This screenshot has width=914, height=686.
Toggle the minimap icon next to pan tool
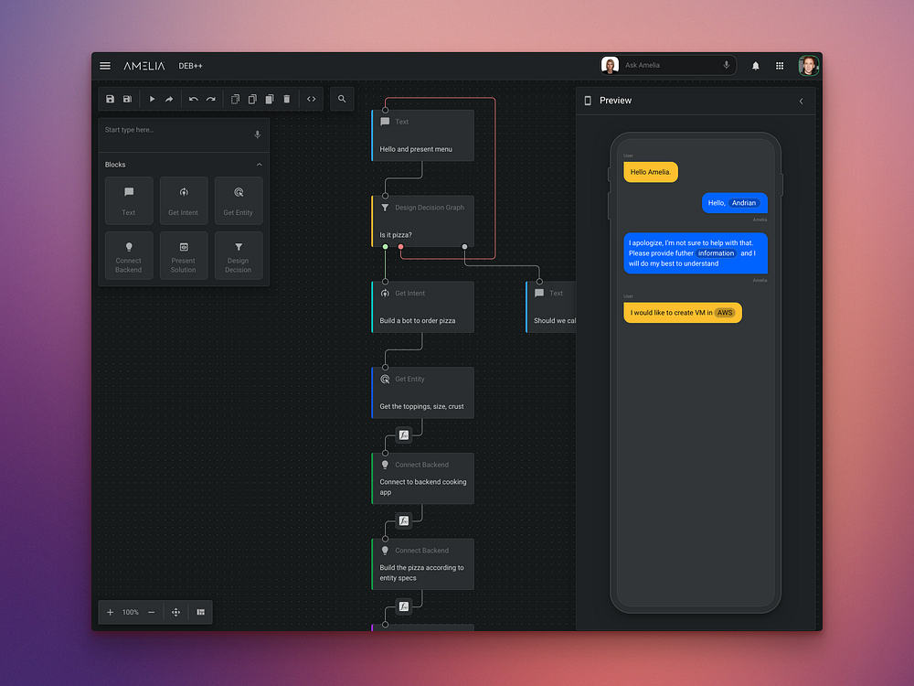(200, 612)
